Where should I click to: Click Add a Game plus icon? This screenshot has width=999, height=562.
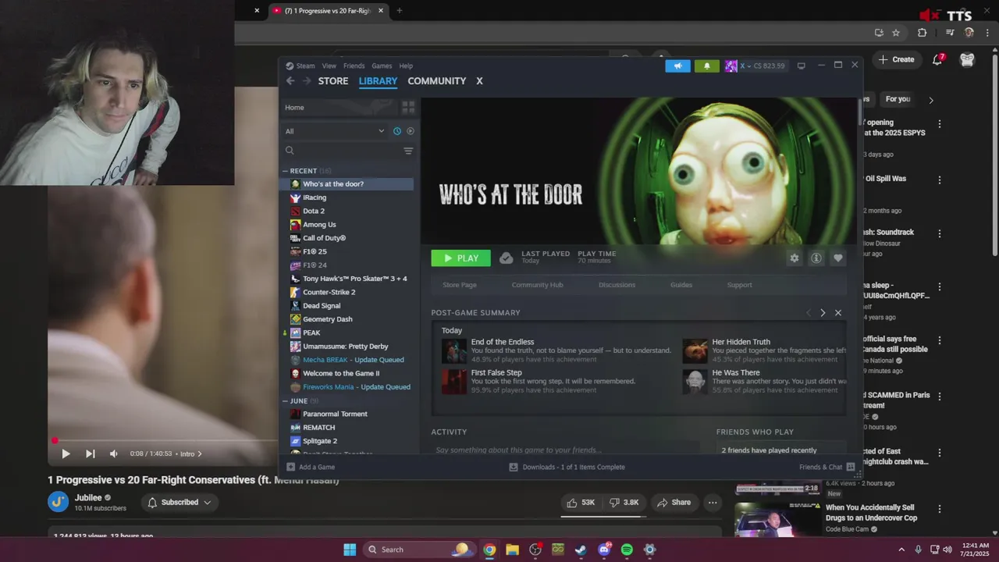click(x=291, y=467)
